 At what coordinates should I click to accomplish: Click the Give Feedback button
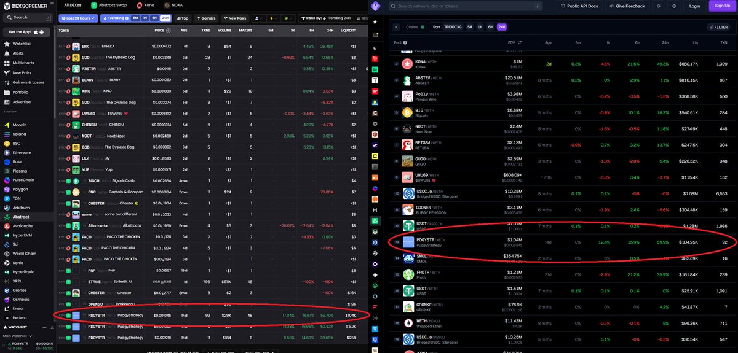point(626,6)
